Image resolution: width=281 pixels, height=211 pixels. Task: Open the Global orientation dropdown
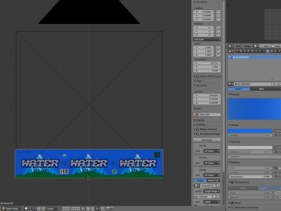point(52,209)
